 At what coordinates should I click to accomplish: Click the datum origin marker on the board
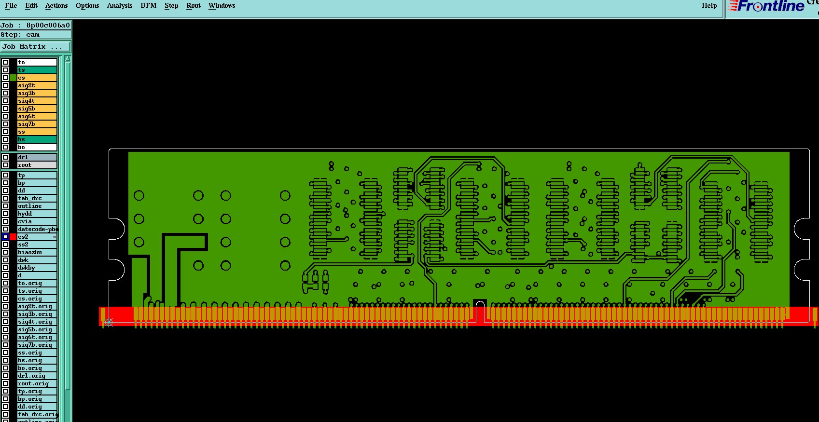[109, 323]
